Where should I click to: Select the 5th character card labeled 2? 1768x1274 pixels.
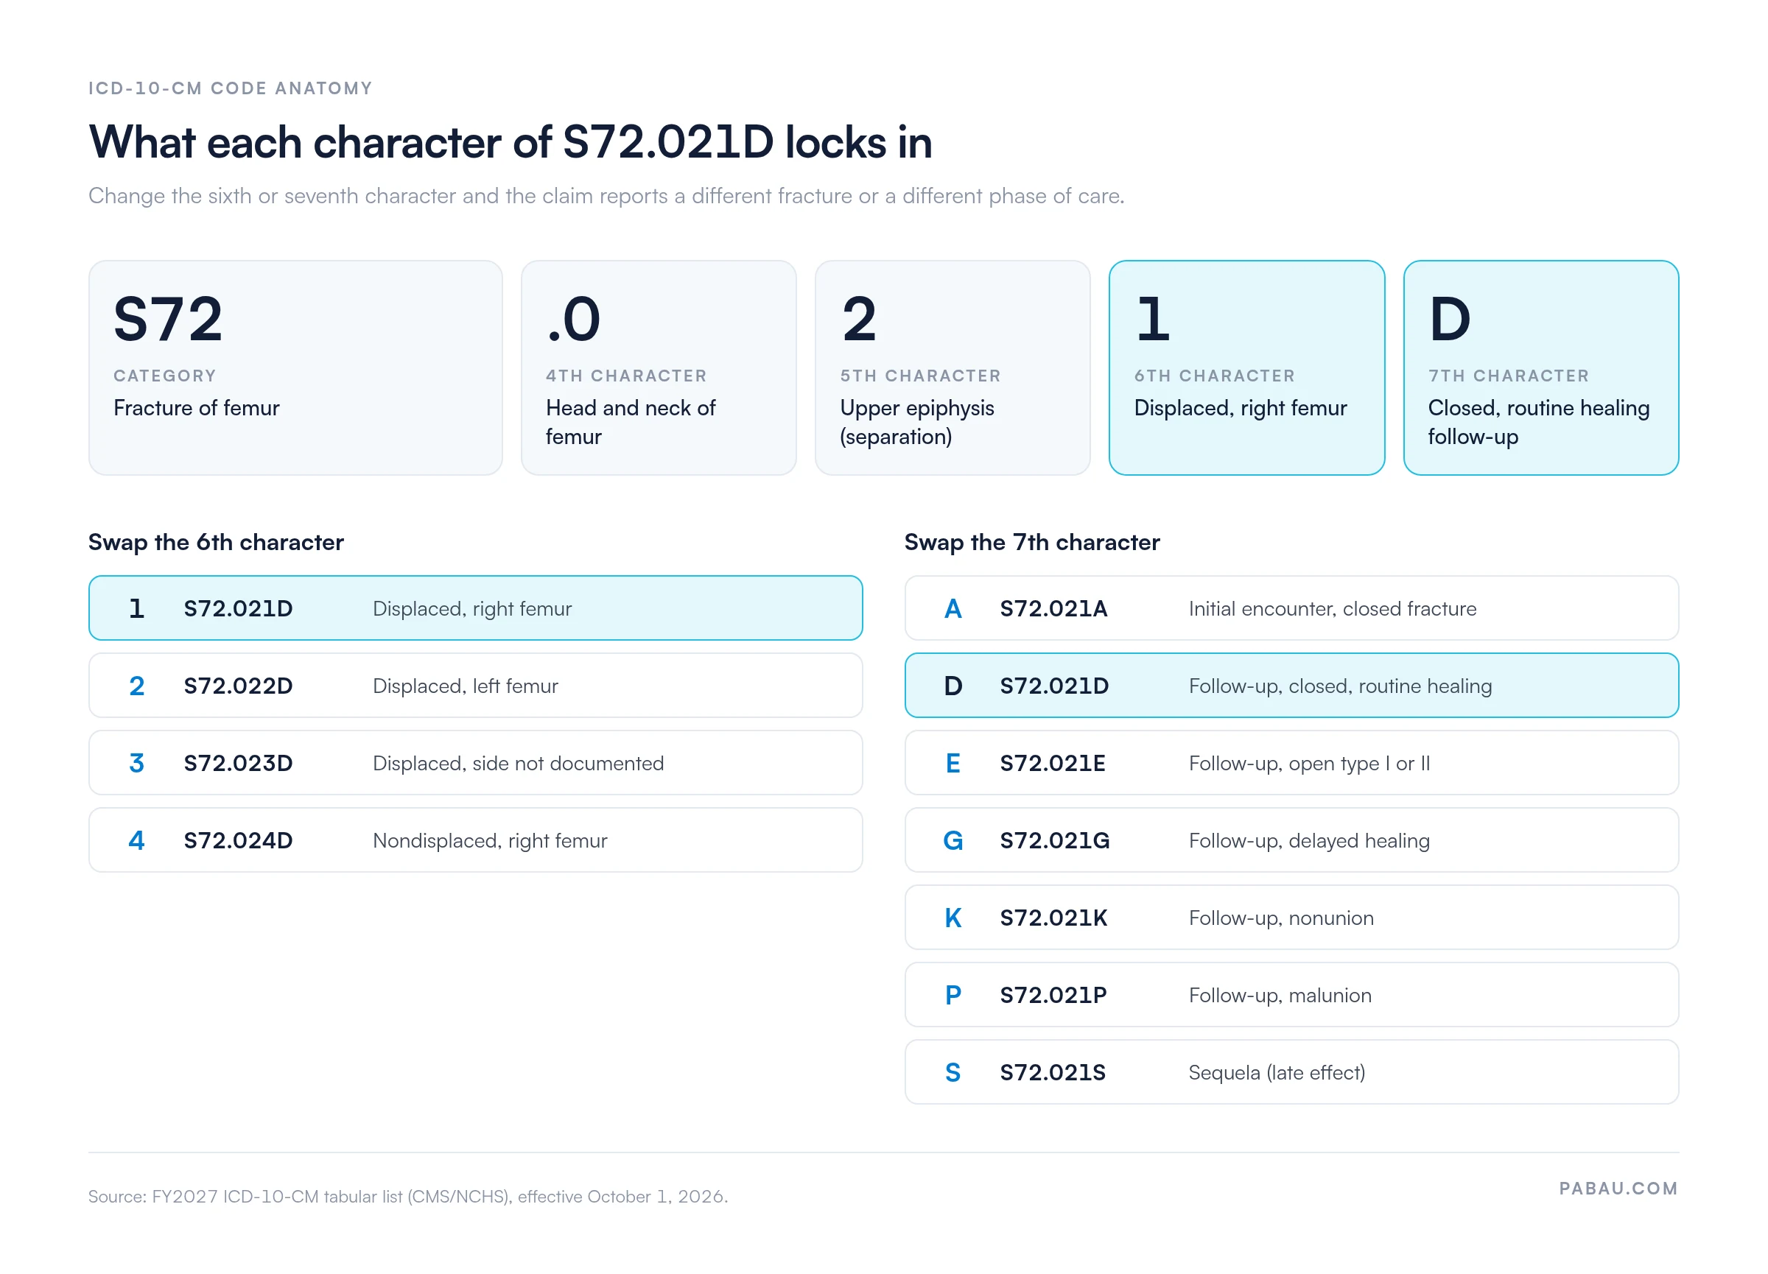pos(953,367)
